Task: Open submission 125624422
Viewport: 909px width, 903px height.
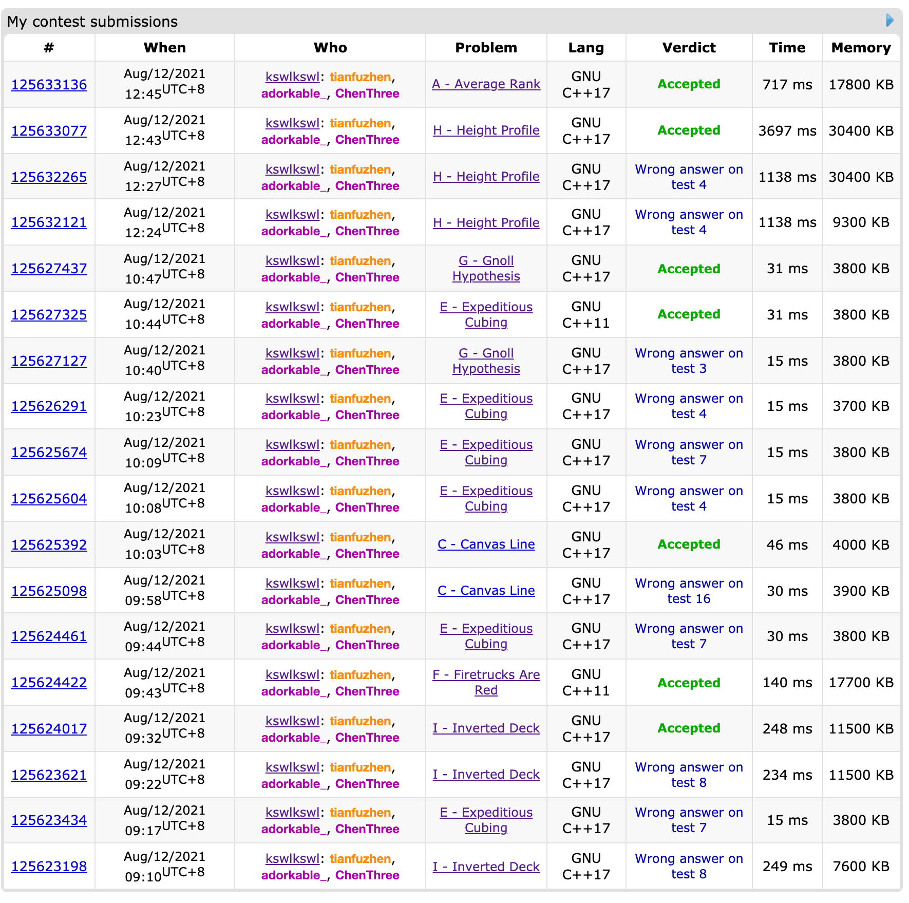Action: pos(49,683)
